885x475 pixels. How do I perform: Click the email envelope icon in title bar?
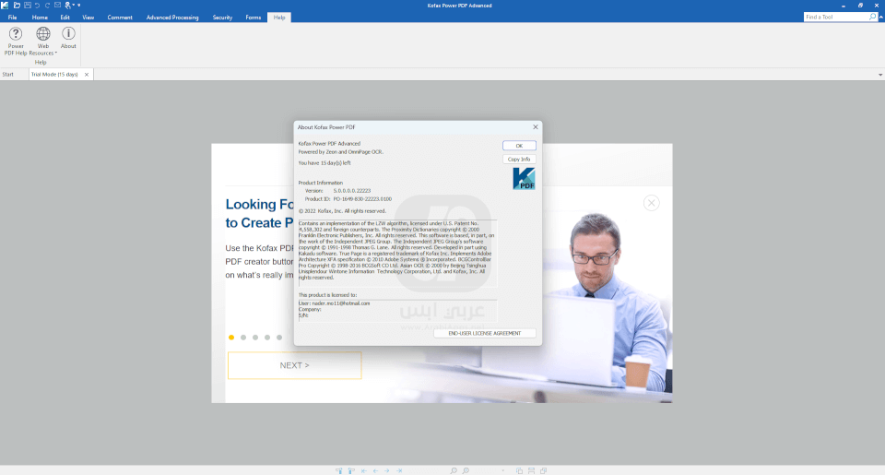pyautogui.click(x=57, y=6)
